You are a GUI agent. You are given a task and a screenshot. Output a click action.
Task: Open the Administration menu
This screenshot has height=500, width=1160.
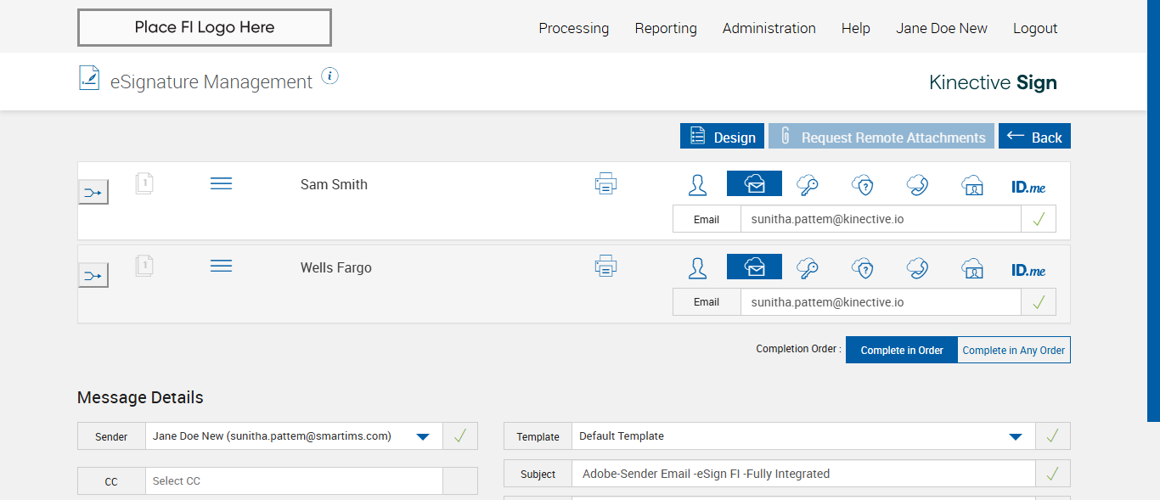(x=769, y=28)
